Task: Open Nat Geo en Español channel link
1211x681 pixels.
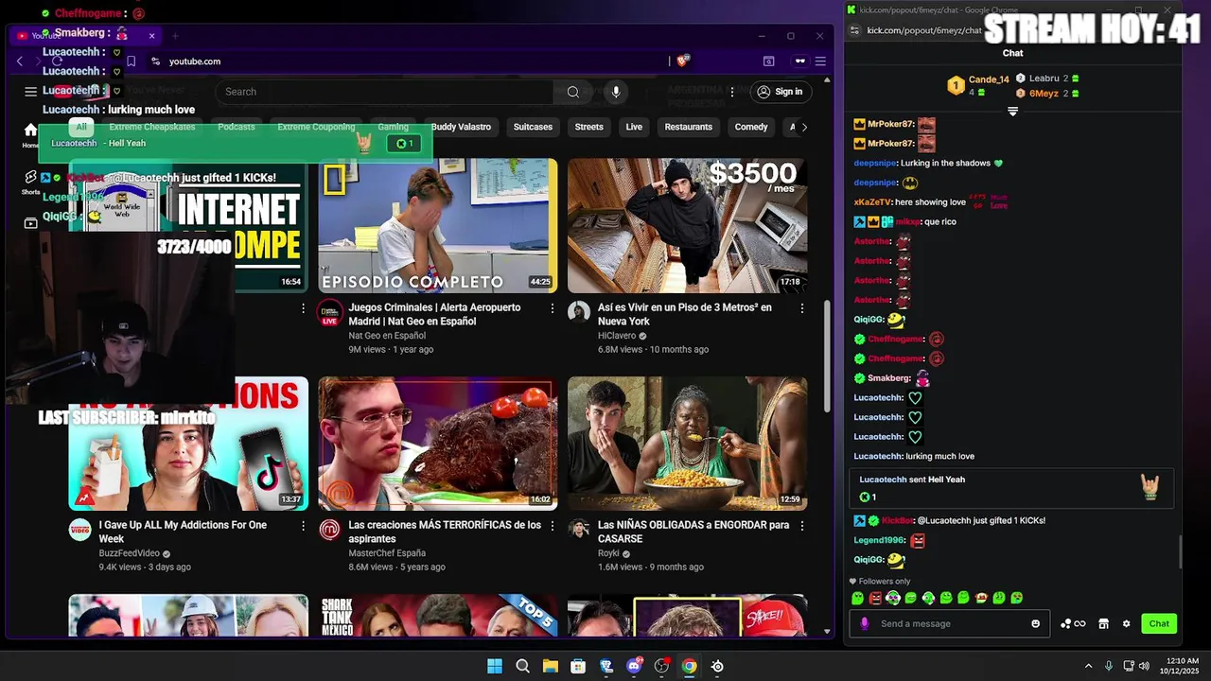Action: pyautogui.click(x=387, y=336)
